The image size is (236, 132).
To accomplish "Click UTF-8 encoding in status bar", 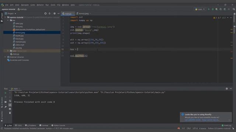I will tap(195, 128).
